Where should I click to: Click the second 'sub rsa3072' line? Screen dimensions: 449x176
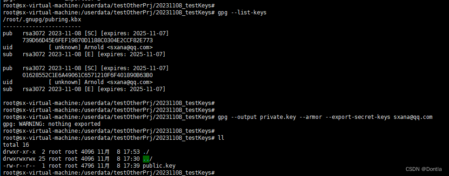[84, 89]
